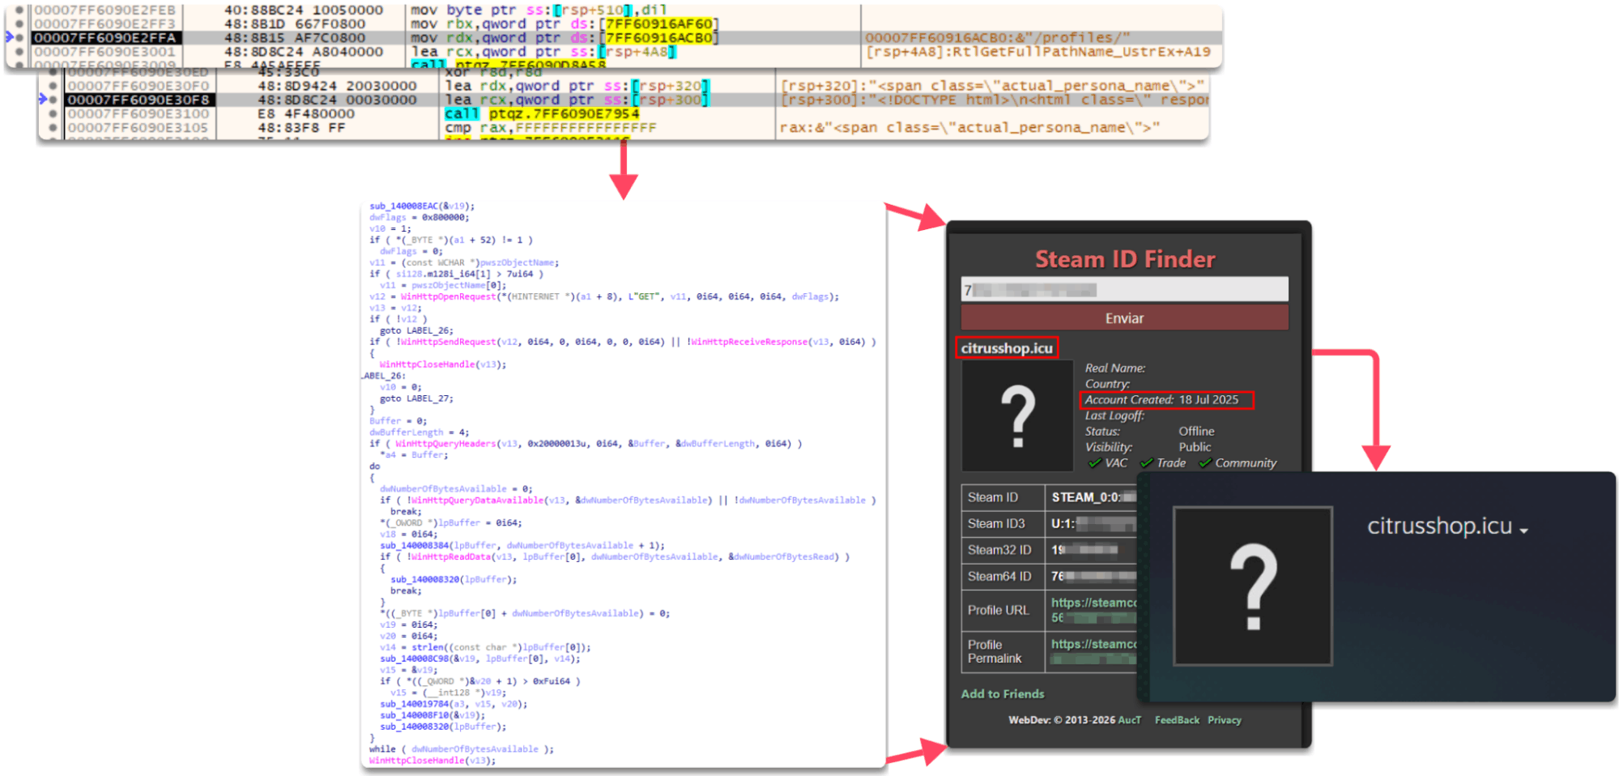Screen dimensions: 1619x776
Task: Click the citrusshop.icu Steam profile name
Action: point(1439,527)
